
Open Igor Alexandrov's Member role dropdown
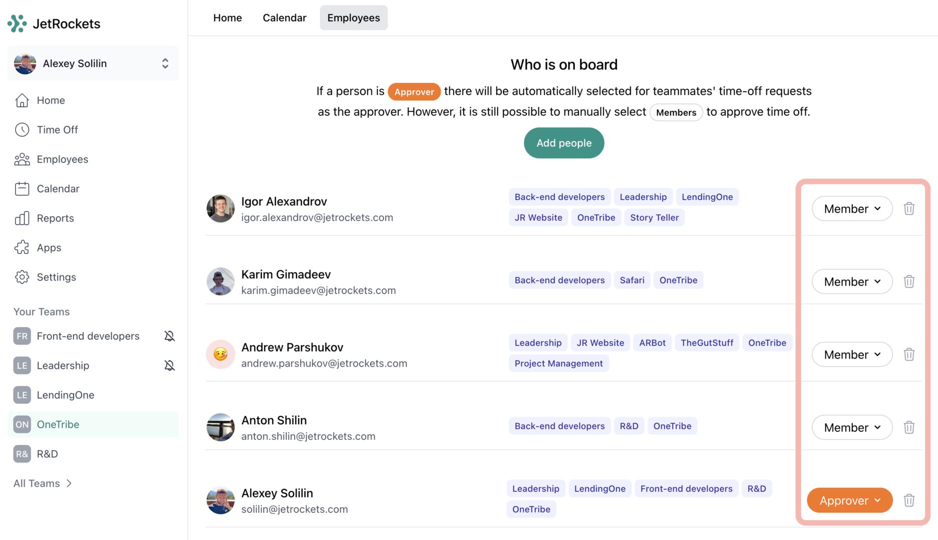pos(852,208)
